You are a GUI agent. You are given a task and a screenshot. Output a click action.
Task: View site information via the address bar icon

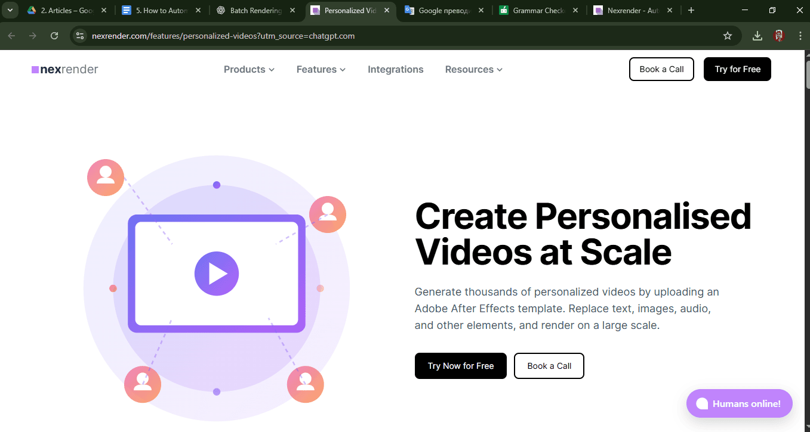click(79, 36)
